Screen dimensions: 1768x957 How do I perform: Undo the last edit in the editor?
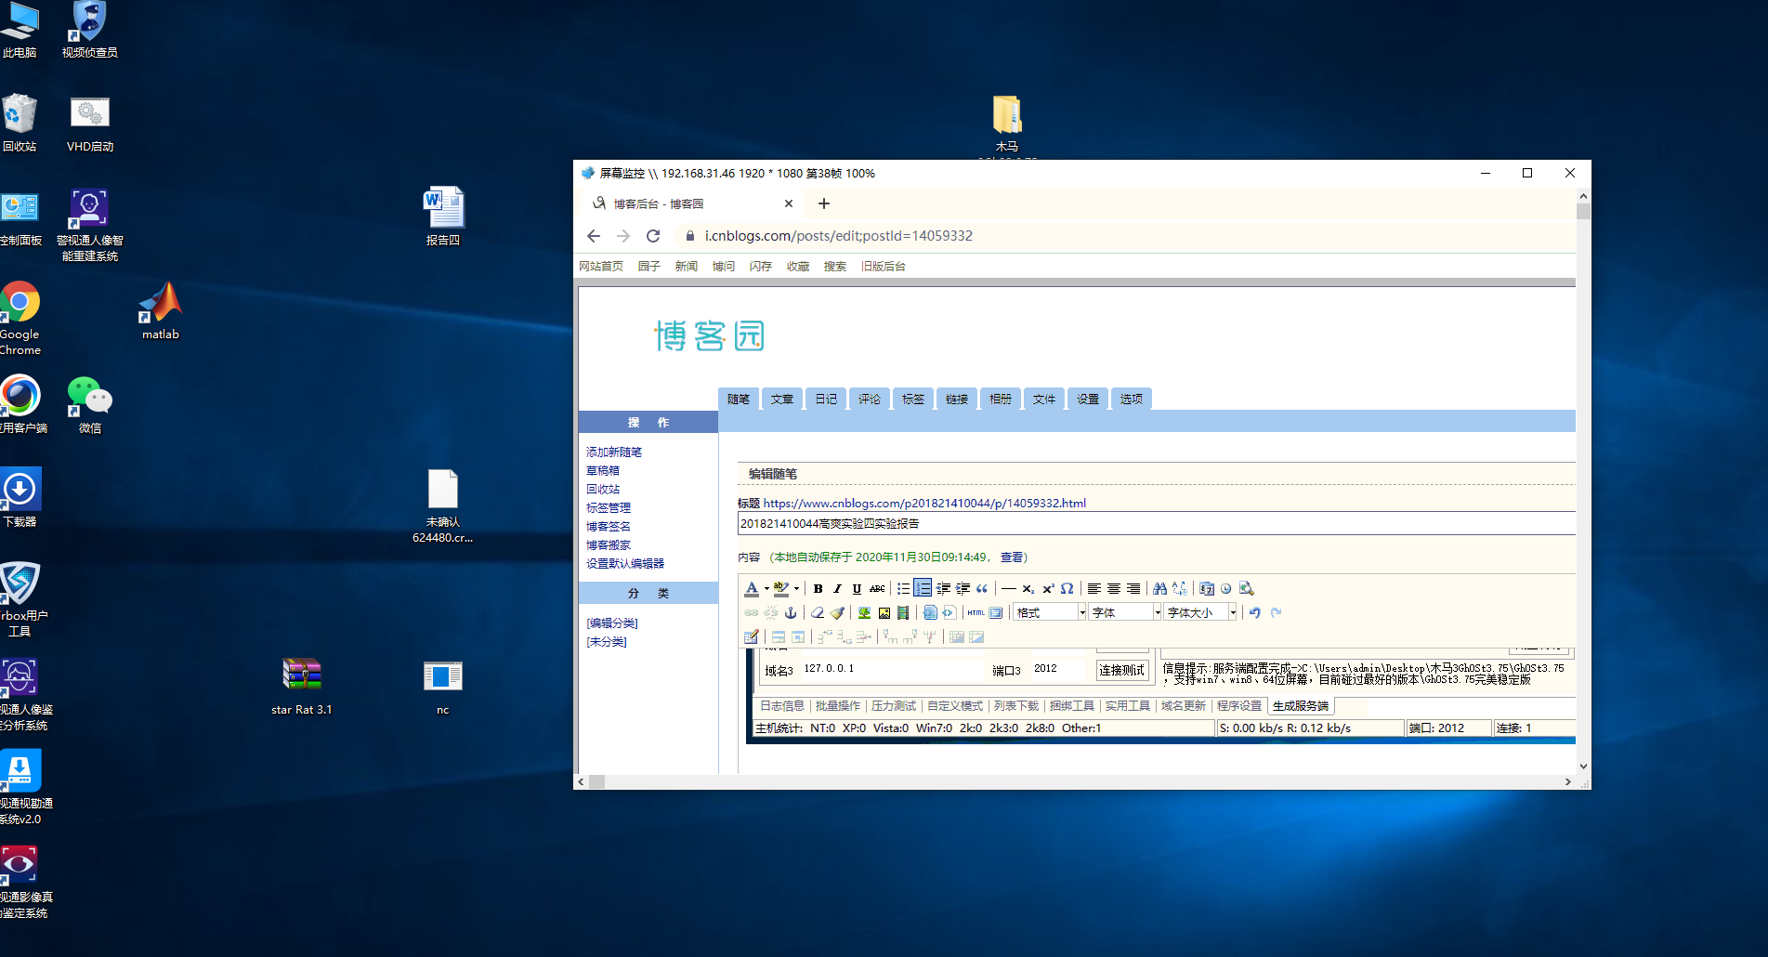[x=1255, y=612]
